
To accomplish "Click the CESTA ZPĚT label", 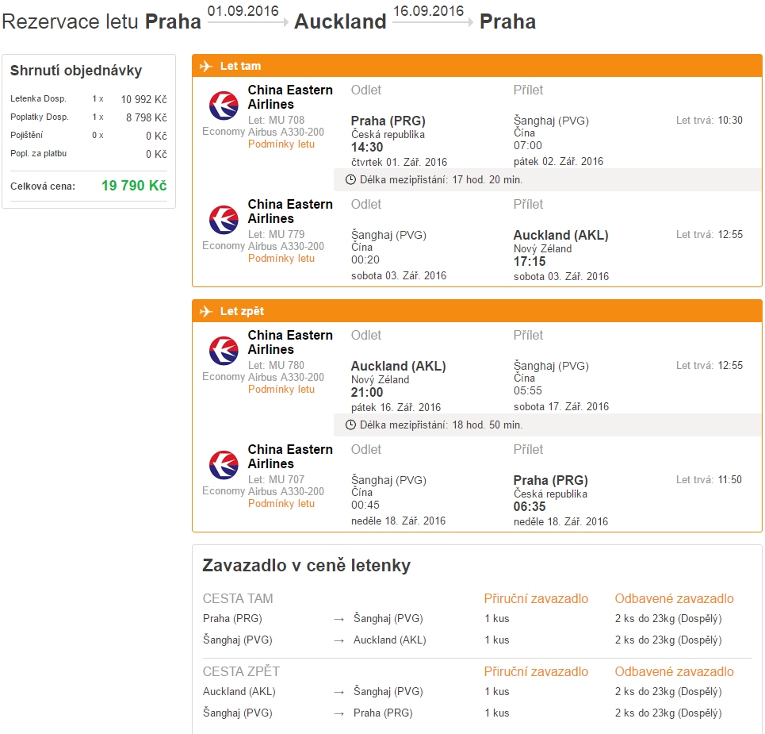I will tap(242, 671).
